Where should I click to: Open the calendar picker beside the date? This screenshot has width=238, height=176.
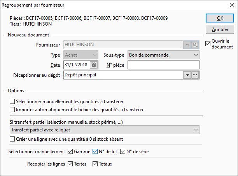click(94, 65)
